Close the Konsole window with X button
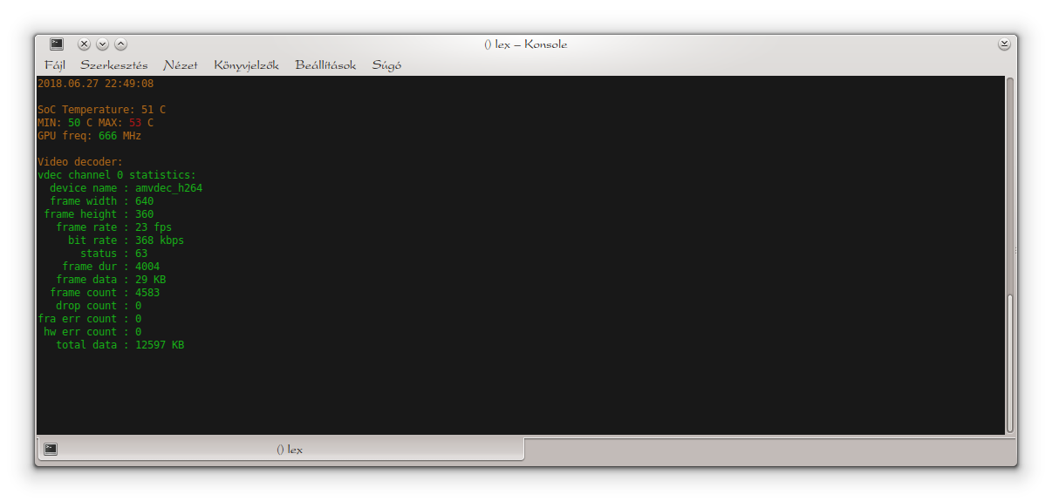This screenshot has height=501, width=1052. point(84,44)
